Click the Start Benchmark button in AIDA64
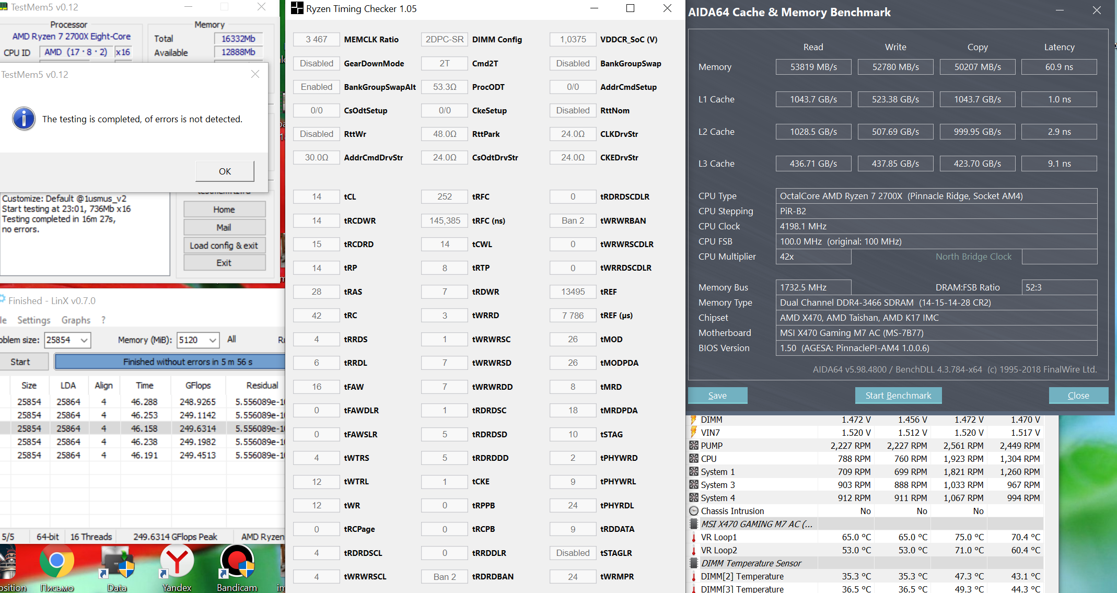Viewport: 1117px width, 593px height. [x=898, y=396]
